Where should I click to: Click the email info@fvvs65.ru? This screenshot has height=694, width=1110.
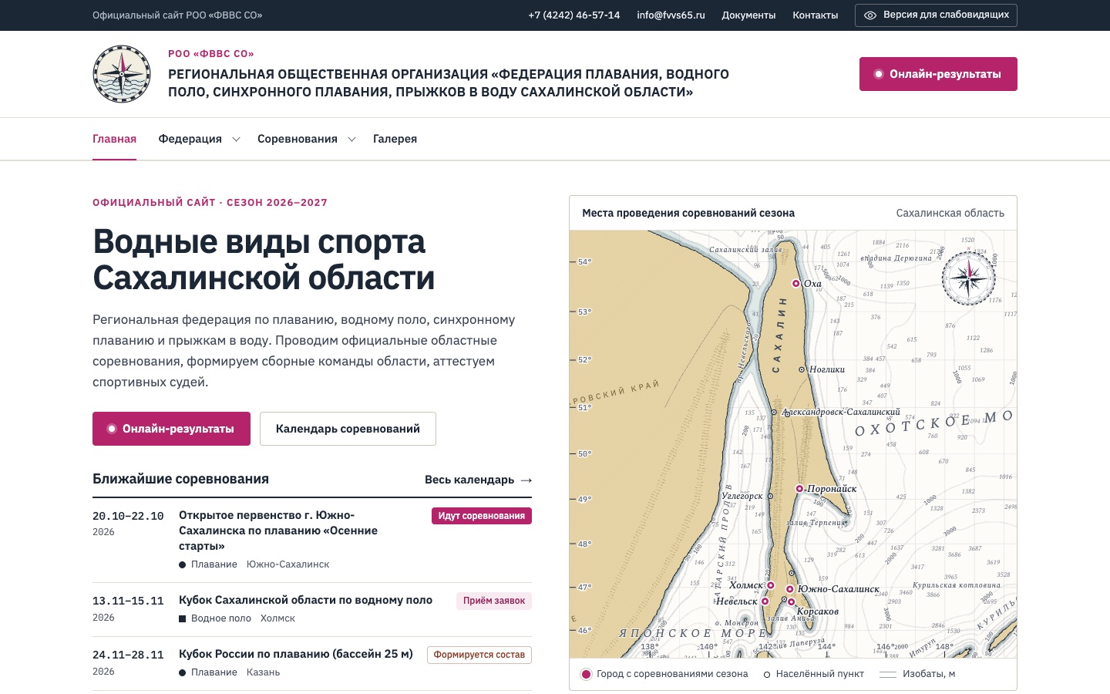(x=671, y=15)
